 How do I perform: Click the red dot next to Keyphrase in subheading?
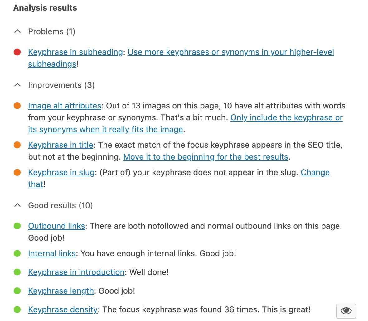click(x=17, y=52)
